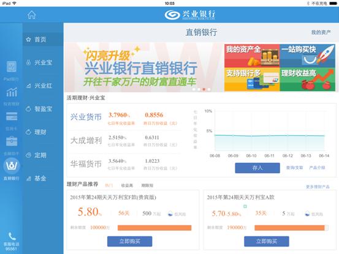339x254 pixels.
Task: Tap the 低风险 icon on A款 product
Action: point(307,214)
